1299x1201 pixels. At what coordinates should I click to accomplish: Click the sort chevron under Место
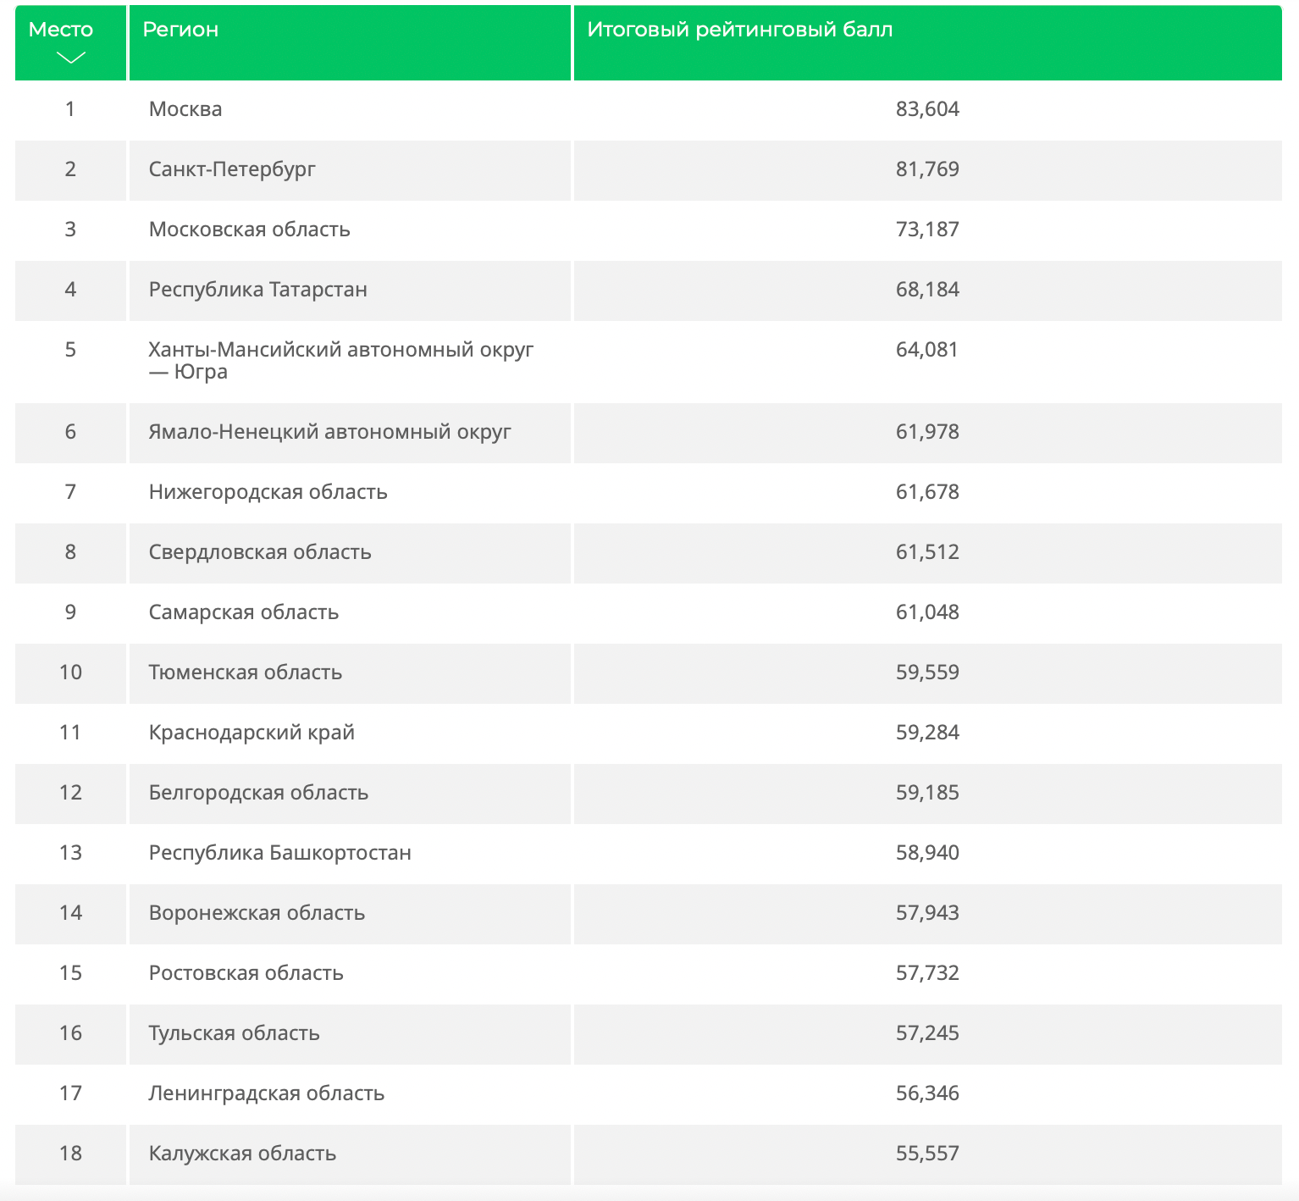tap(70, 58)
